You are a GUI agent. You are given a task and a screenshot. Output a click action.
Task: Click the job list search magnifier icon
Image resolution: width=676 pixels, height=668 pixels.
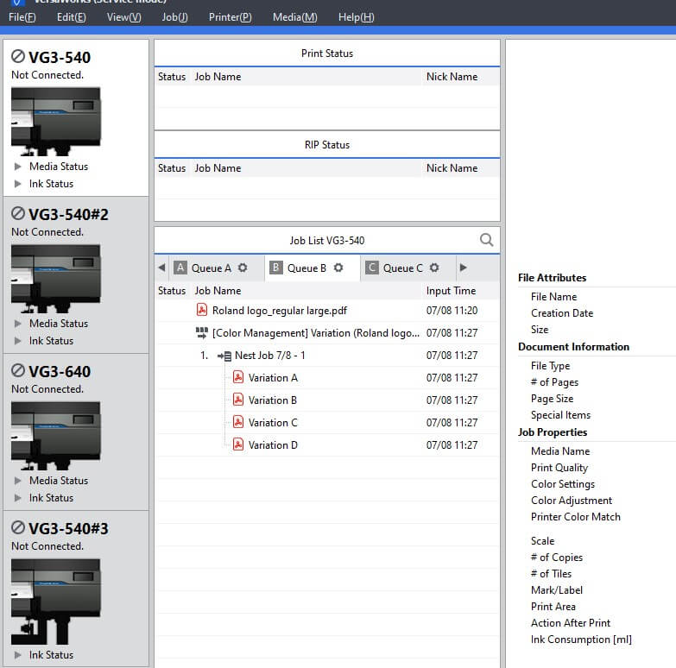pos(486,240)
